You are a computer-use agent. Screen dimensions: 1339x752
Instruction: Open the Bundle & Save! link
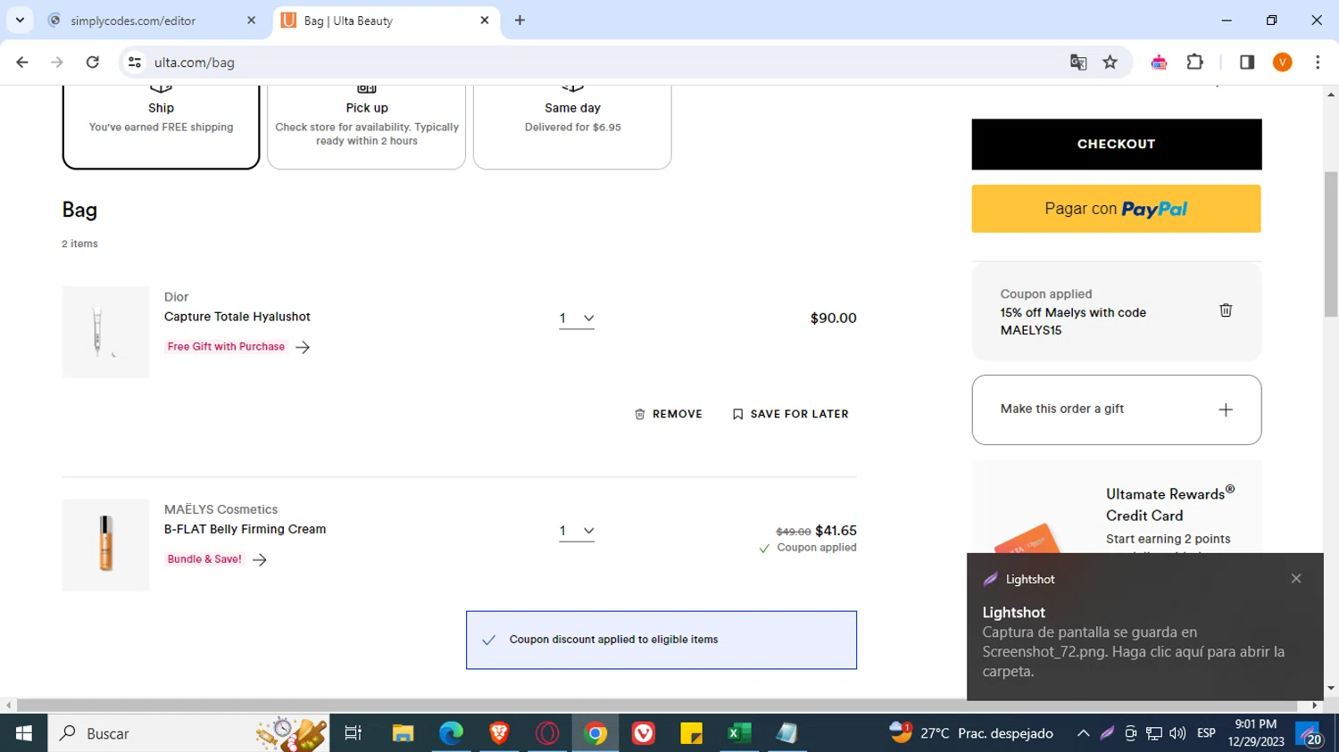216,559
